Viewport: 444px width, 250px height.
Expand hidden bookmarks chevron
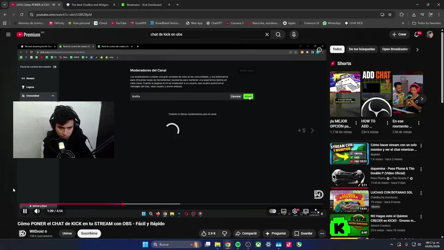[x=403, y=23]
